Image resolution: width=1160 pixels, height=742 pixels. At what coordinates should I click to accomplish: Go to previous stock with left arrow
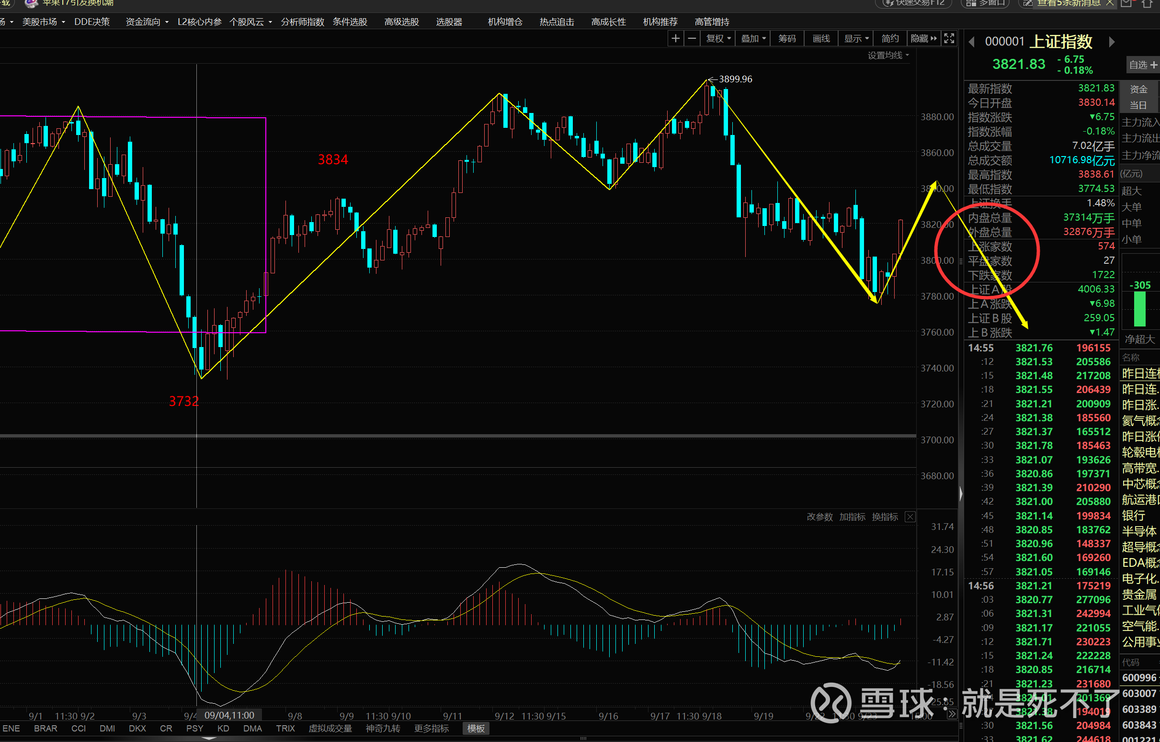coord(972,43)
